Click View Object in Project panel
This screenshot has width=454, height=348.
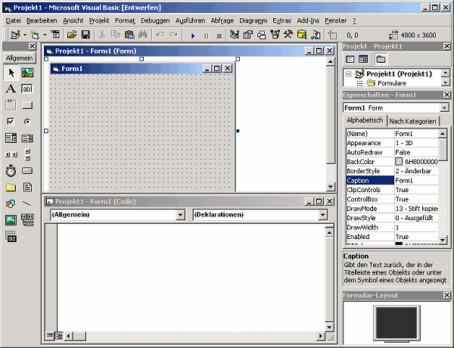click(363, 59)
